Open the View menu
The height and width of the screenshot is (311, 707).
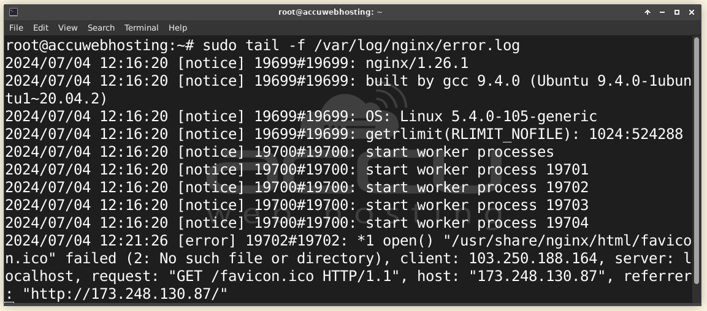pyautogui.click(x=67, y=28)
